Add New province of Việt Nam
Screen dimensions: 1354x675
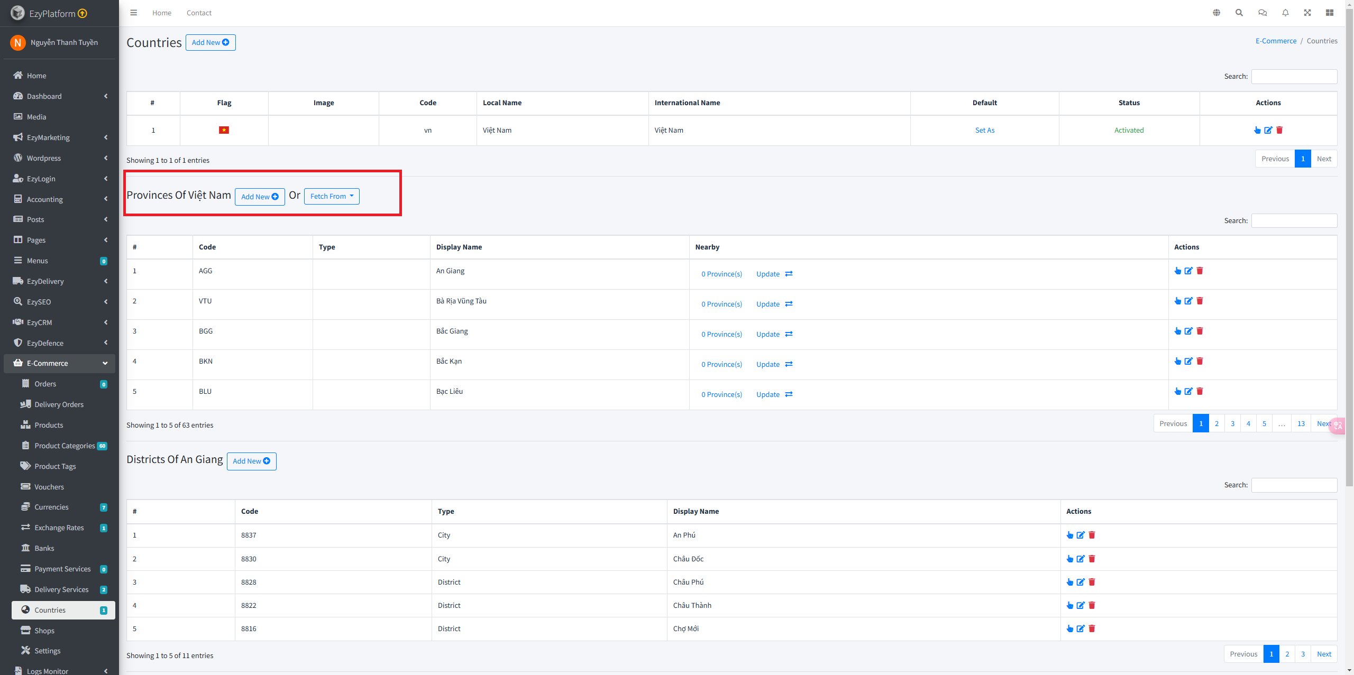point(260,197)
